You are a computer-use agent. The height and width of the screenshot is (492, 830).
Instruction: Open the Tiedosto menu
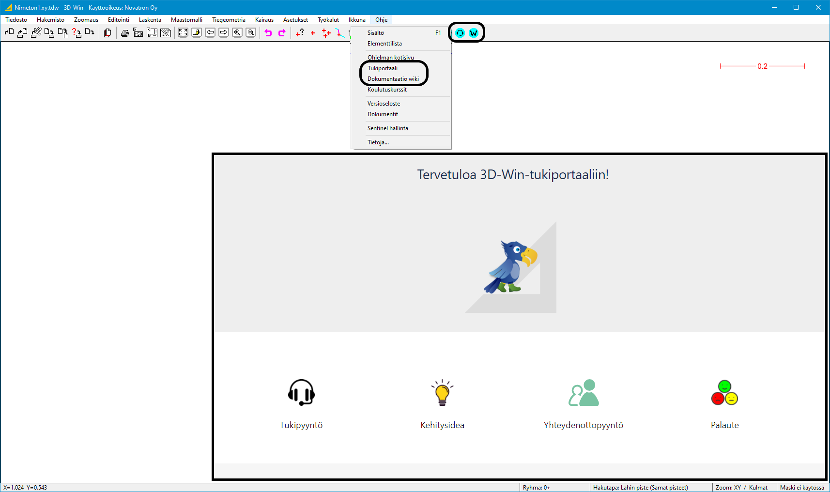click(16, 20)
